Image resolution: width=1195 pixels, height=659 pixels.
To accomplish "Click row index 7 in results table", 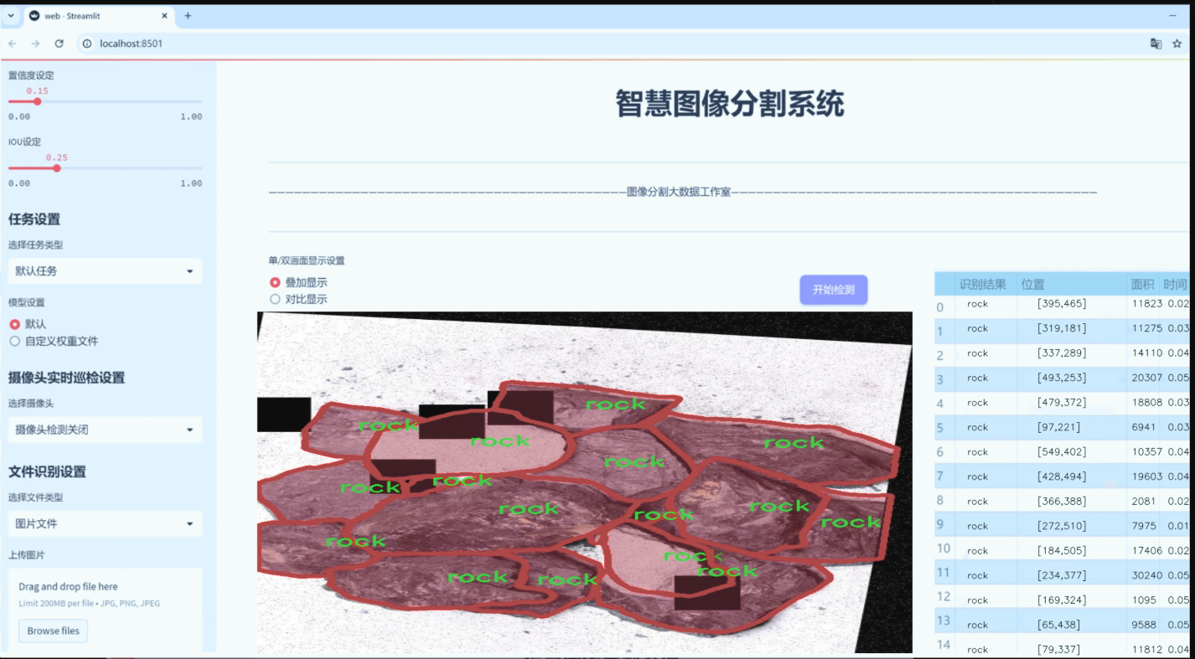I will tap(940, 476).
